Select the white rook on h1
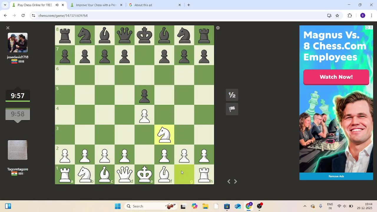 pyautogui.click(x=204, y=174)
